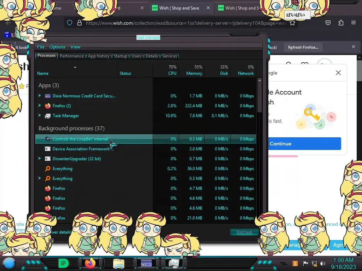This screenshot has width=362, height=271.
Task: Click the volume speaker tray icon
Action: 323,263
